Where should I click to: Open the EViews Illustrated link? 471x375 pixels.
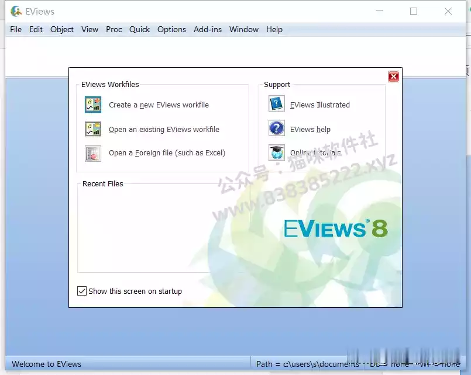click(x=320, y=105)
